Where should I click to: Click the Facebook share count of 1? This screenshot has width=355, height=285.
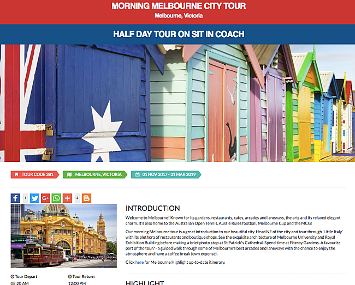(25, 198)
